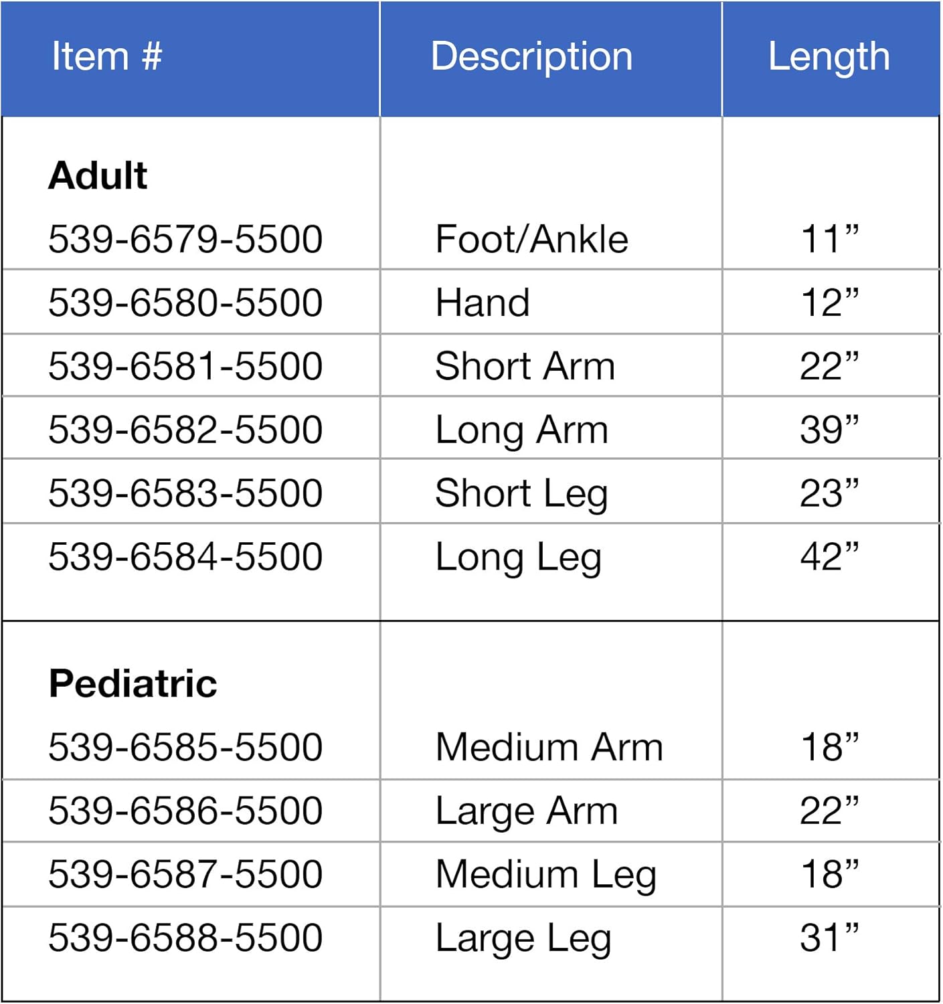Click the Description column header

(531, 56)
